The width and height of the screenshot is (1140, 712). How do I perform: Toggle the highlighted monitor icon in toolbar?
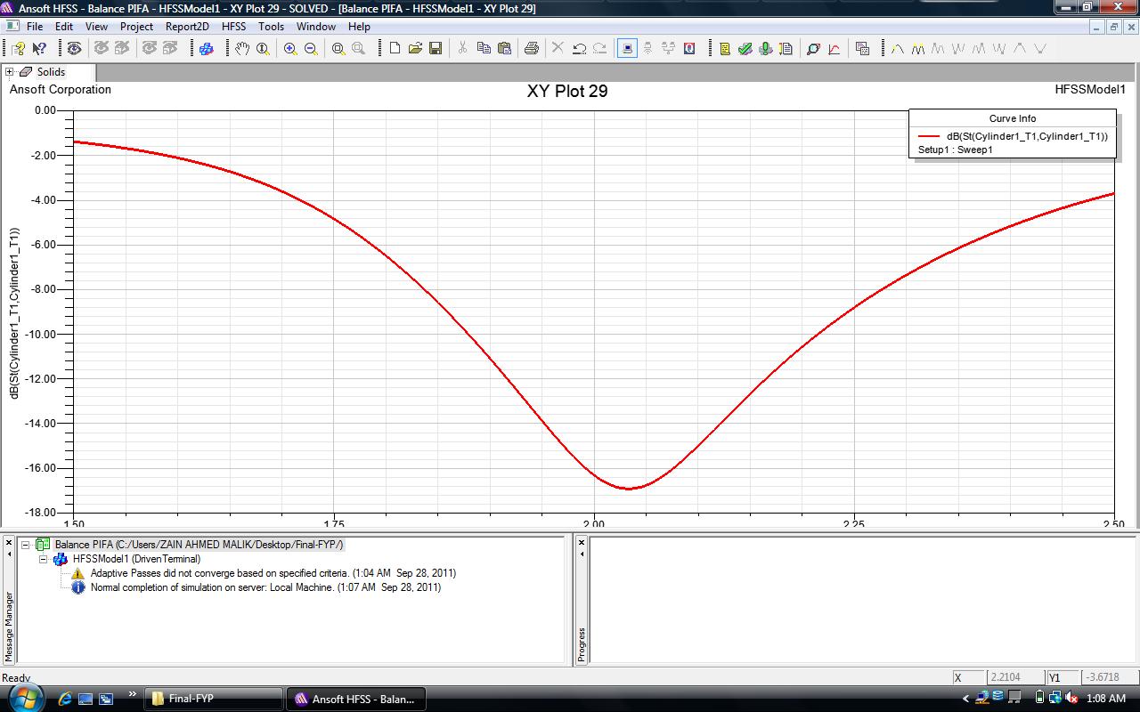tap(627, 48)
